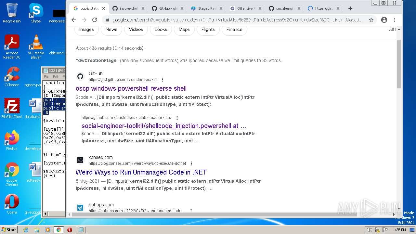
Task: Filter results by Videos
Action: pyautogui.click(x=136, y=29)
